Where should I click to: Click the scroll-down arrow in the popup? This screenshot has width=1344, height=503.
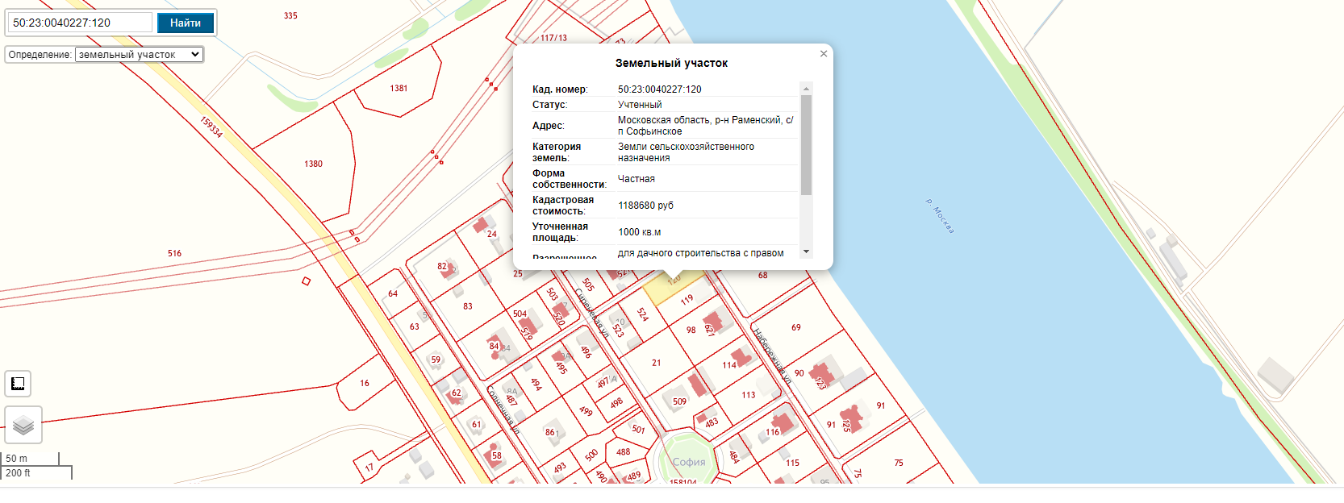click(x=806, y=251)
